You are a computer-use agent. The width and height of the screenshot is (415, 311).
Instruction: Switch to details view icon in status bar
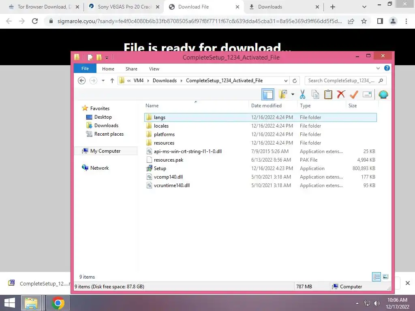point(376,277)
